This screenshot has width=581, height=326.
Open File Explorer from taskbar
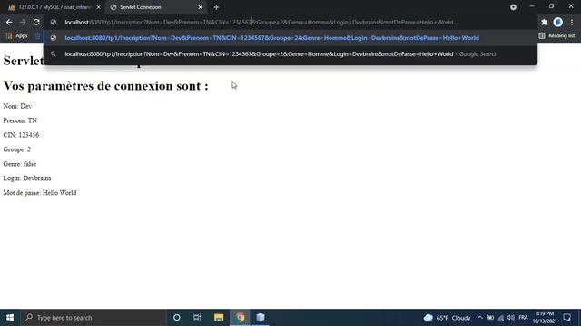point(219,318)
